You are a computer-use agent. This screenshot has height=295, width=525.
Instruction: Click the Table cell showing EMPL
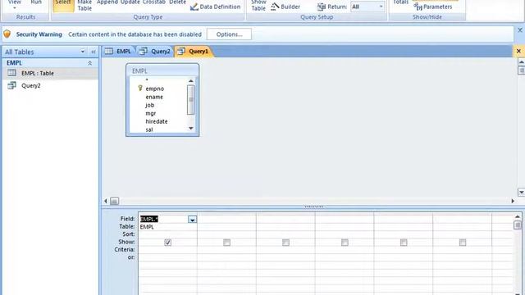[x=167, y=227]
